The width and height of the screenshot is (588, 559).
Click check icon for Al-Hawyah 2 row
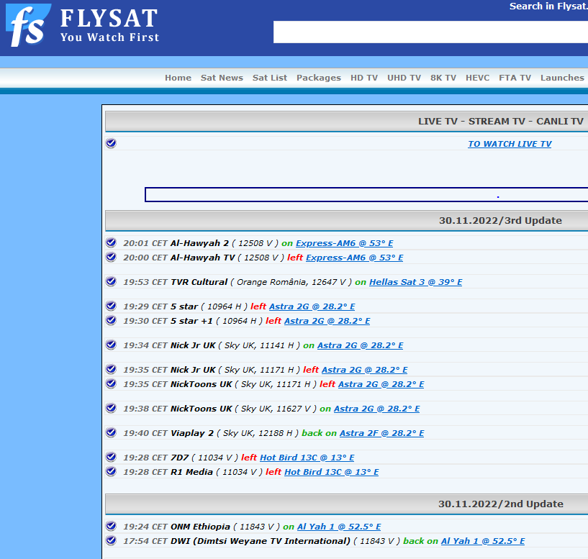[x=111, y=242]
